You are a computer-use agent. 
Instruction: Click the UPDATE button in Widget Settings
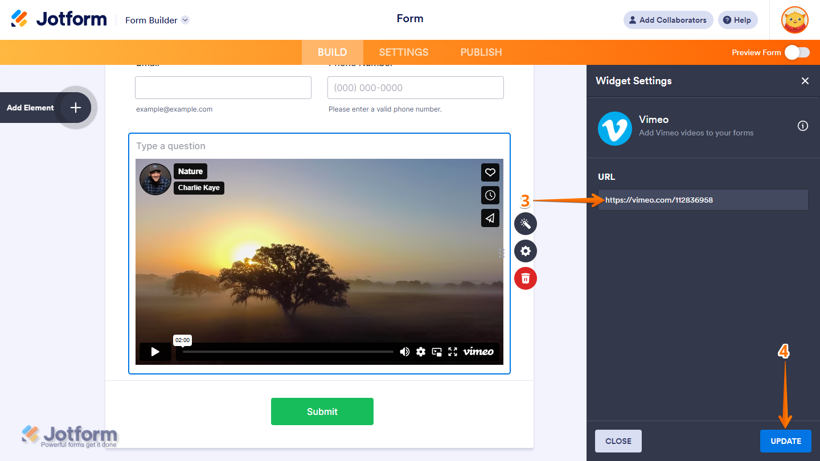coord(786,441)
